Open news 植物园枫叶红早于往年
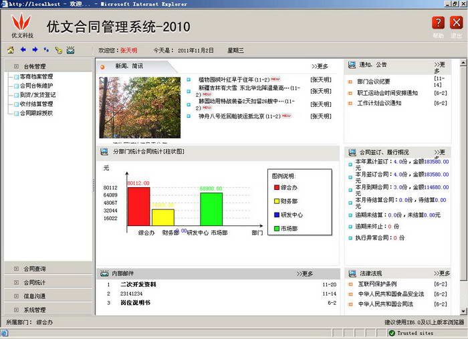Screen dimensions: 468x339 (234, 80)
